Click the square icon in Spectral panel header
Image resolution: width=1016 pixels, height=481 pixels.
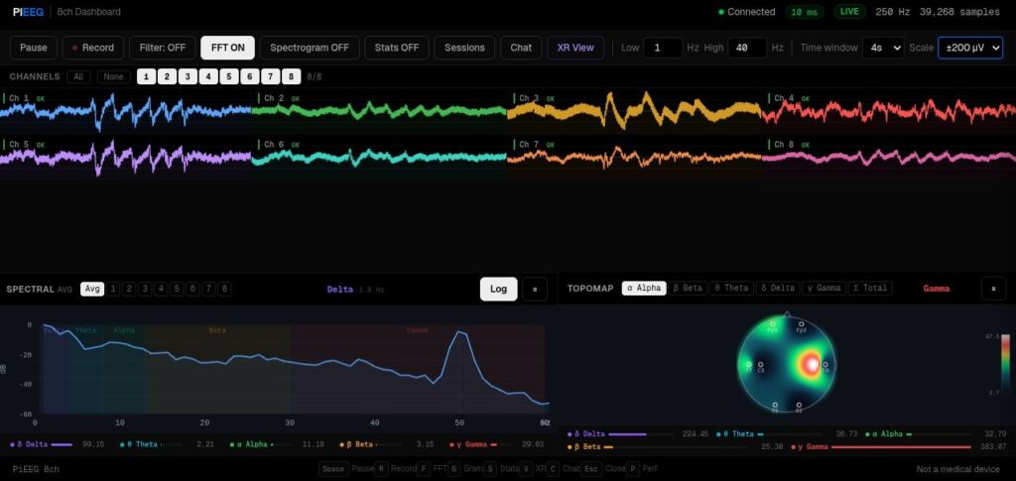pyautogui.click(x=535, y=289)
